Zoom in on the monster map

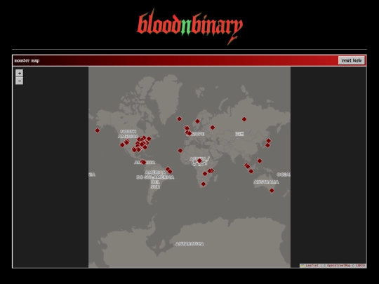(x=20, y=73)
